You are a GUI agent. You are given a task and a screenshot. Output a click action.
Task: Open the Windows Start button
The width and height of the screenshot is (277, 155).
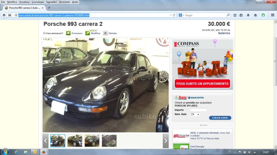pos(5,152)
